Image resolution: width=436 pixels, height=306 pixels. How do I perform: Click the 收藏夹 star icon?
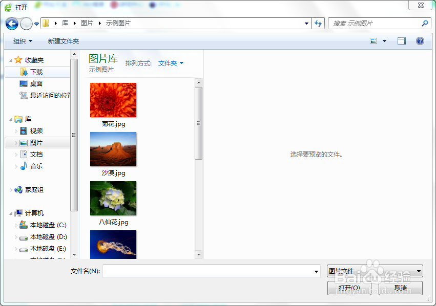click(x=18, y=60)
